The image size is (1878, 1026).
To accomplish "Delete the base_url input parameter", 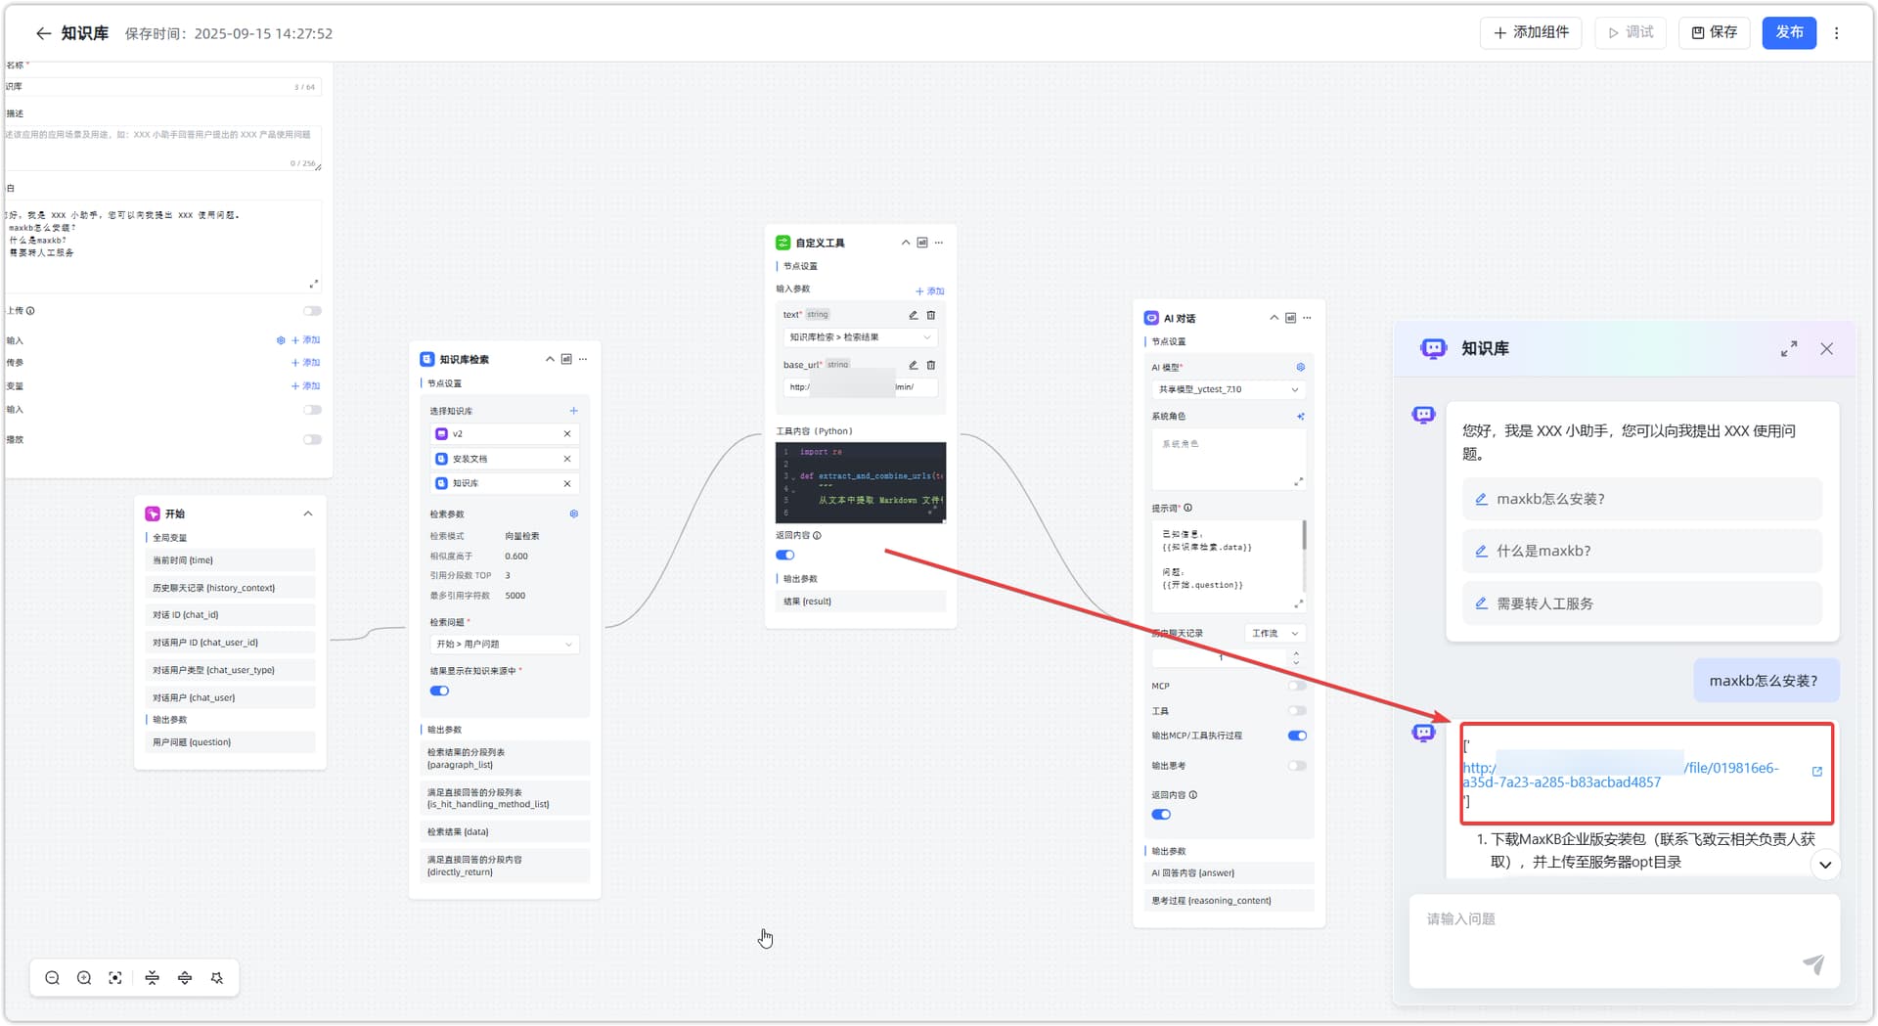I will click(931, 365).
